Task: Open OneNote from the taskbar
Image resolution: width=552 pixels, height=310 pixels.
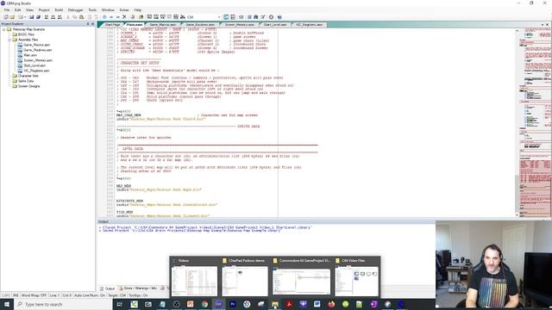Action: tap(373, 304)
